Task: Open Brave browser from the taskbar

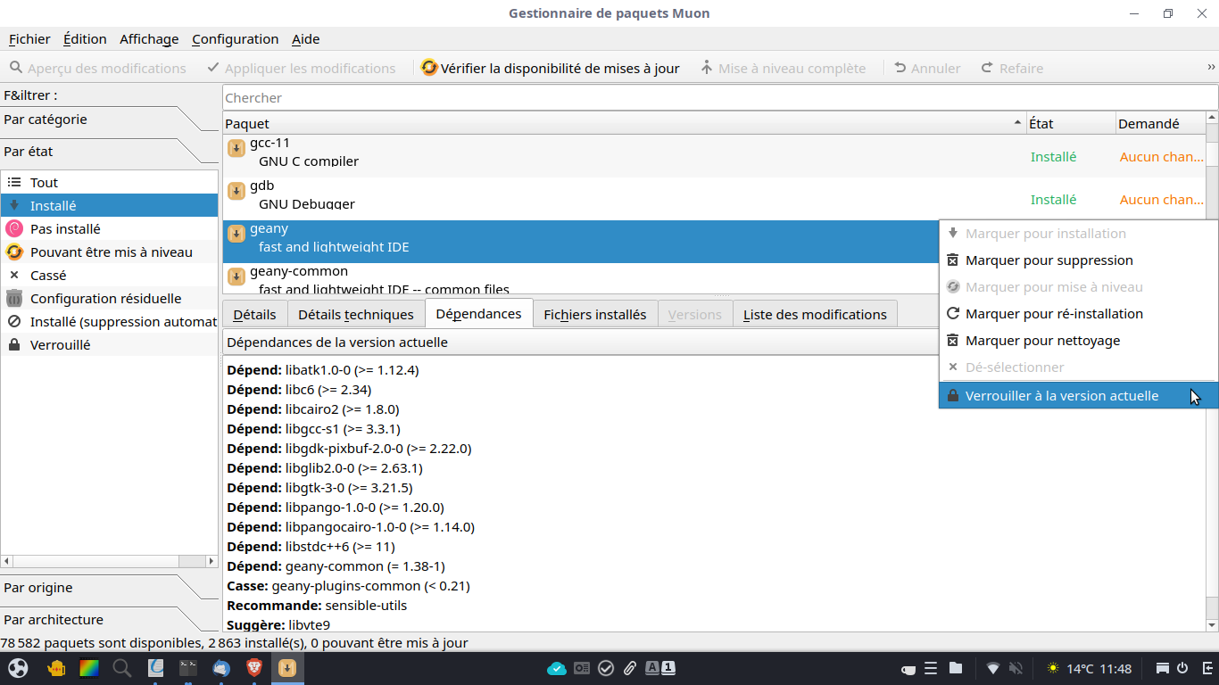Action: [x=254, y=668]
